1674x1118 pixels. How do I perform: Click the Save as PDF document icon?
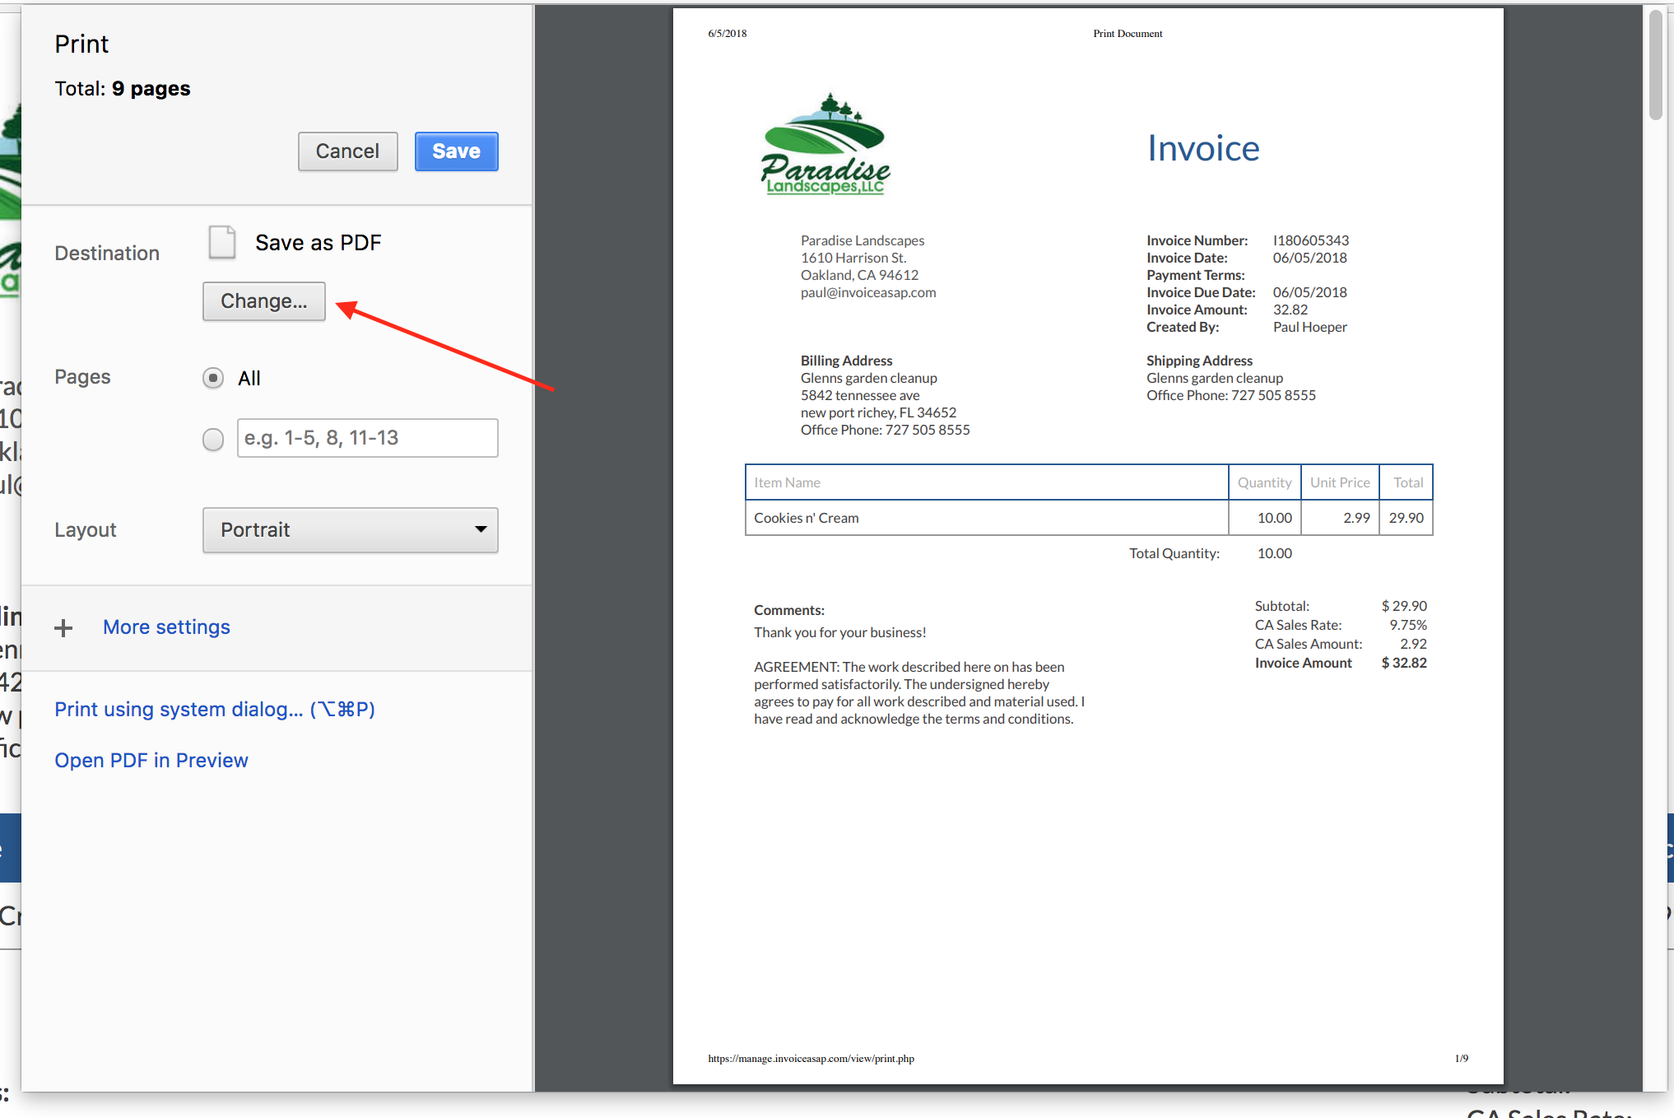pyautogui.click(x=221, y=243)
